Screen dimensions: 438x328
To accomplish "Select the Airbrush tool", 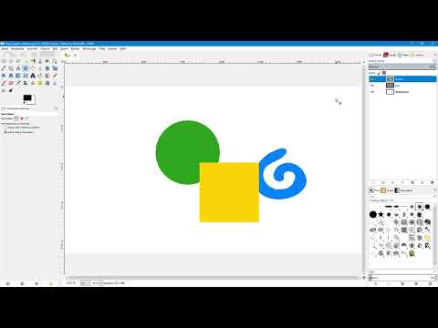I will [18, 83].
